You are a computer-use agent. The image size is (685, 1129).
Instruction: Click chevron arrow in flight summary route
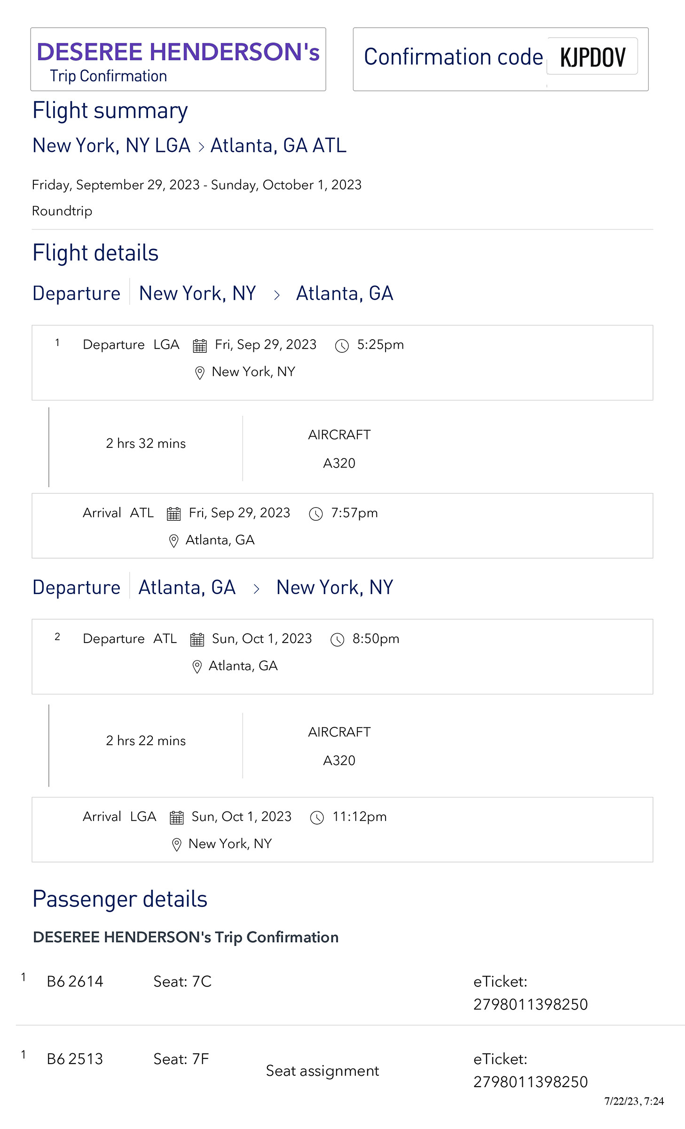point(201,147)
